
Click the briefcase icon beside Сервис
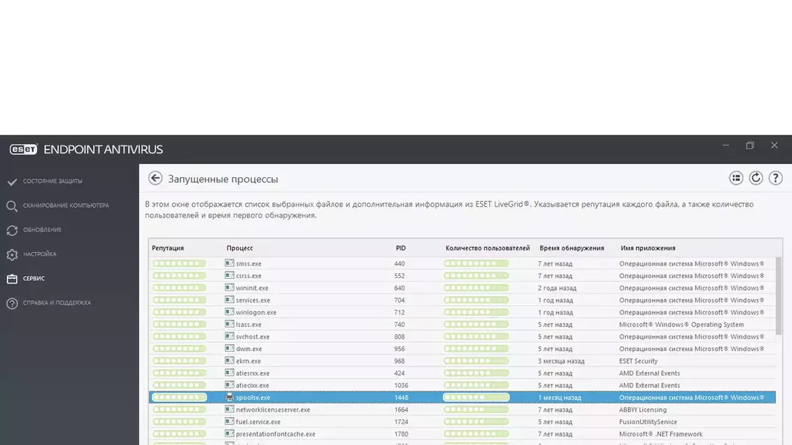[x=12, y=279]
